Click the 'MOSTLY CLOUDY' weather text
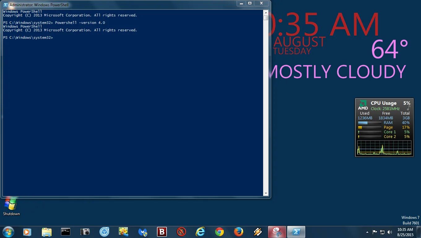Viewport: 421px width, 238px height. click(338, 72)
